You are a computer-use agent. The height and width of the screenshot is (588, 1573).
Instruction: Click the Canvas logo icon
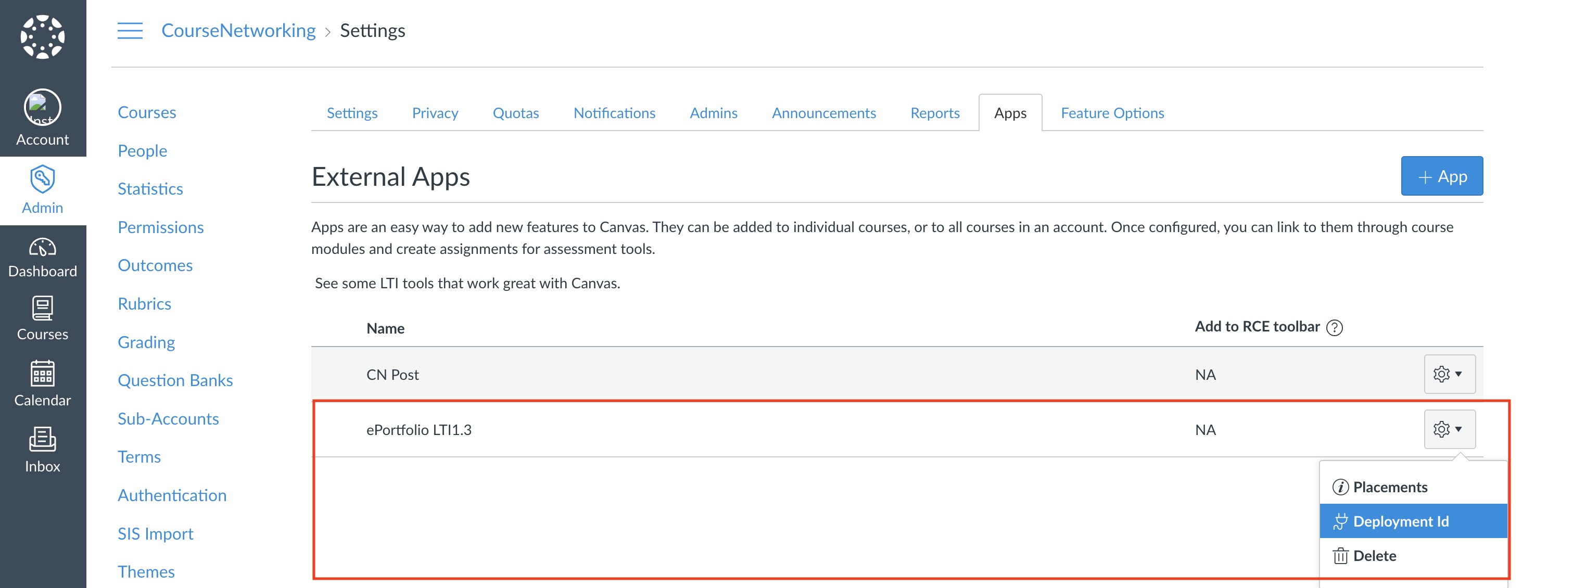42,36
